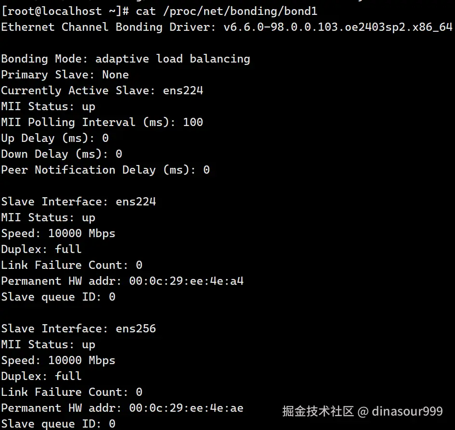Screen dimensions: 455x430
Task: Click the Slave Interface: ens224 line
Action: coord(78,202)
